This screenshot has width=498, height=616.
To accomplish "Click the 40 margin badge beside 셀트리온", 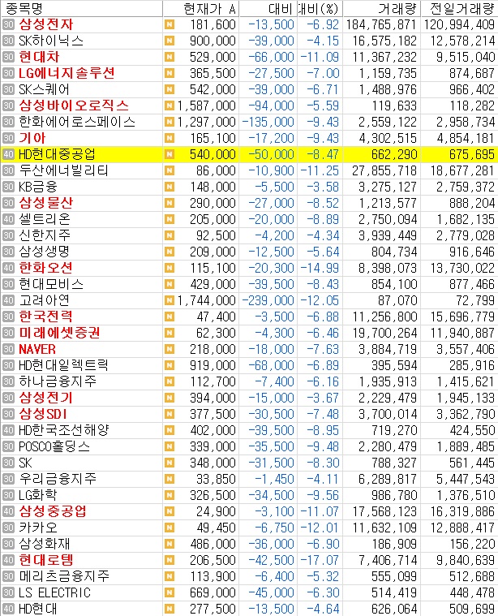I will (x=8, y=219).
